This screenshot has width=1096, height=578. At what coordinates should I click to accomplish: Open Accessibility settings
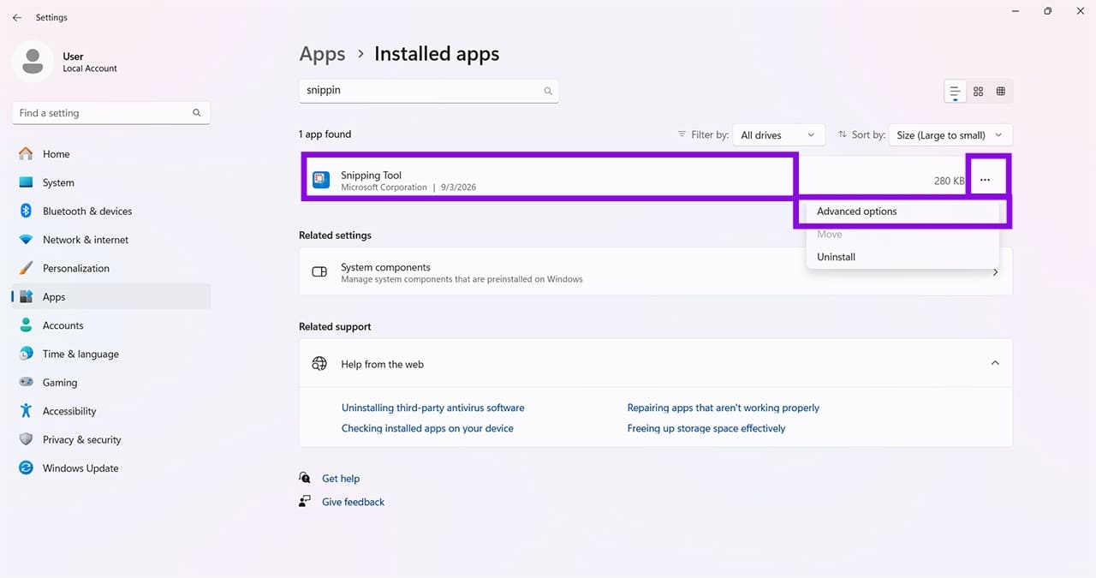(x=111, y=411)
